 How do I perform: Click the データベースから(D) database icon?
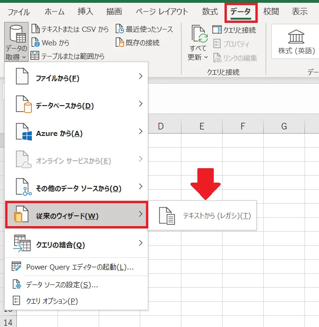24,104
